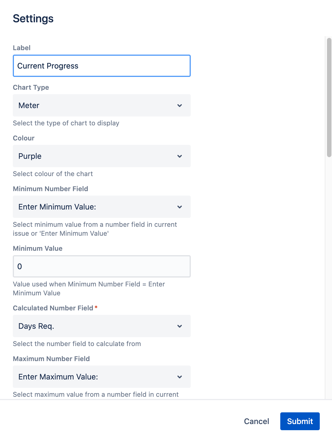Open the Calculated Number Field dropdown
Image resolution: width=332 pixels, height=443 pixels.
[x=101, y=326]
